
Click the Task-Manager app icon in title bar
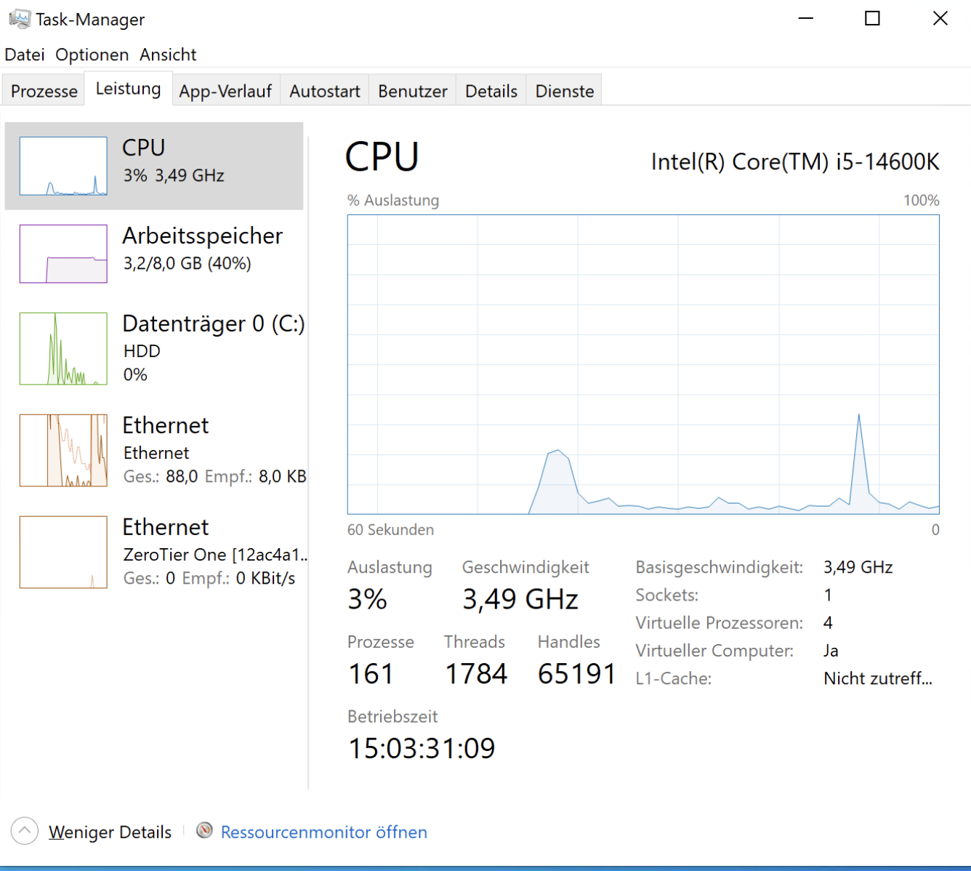click(20, 19)
